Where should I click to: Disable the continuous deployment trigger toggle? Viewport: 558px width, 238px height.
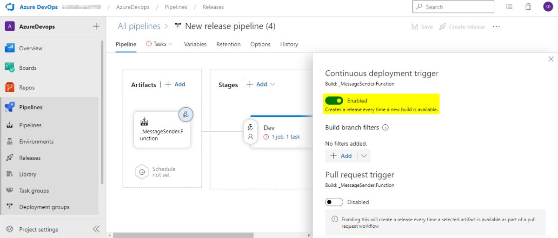334,101
